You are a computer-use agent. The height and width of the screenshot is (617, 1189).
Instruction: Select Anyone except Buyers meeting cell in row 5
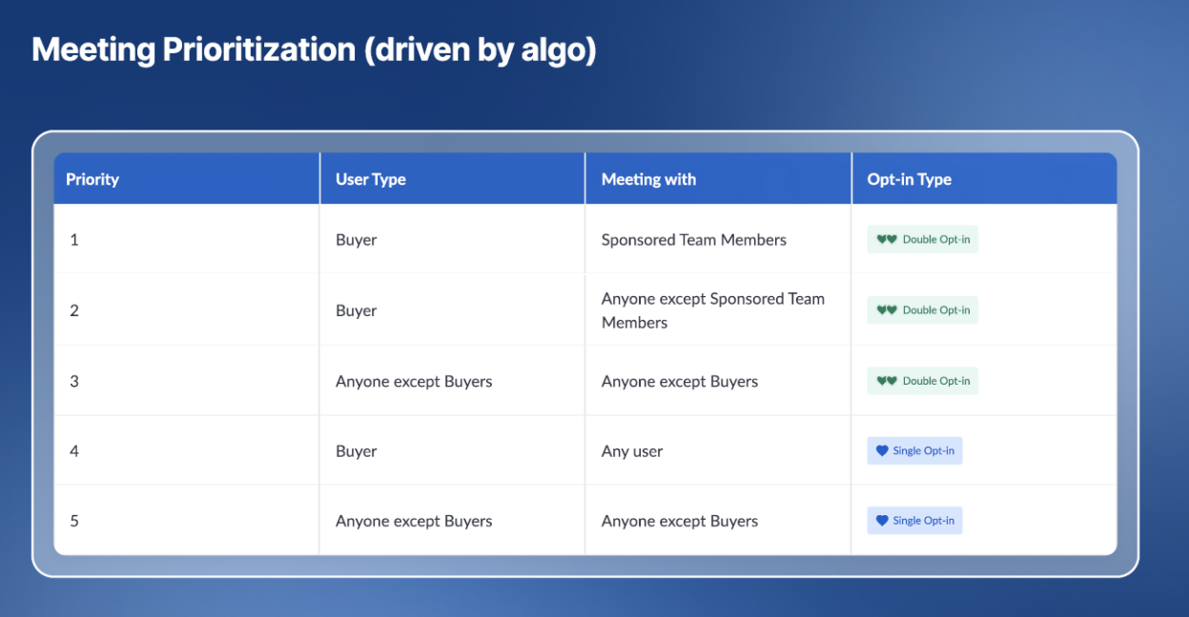(680, 521)
